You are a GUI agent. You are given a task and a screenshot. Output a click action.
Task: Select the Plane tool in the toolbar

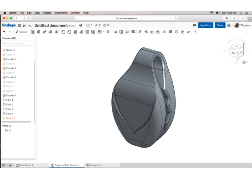click(x=165, y=32)
